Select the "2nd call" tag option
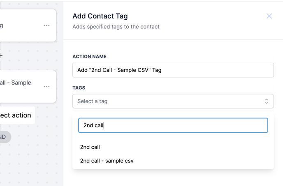 tap(90, 147)
